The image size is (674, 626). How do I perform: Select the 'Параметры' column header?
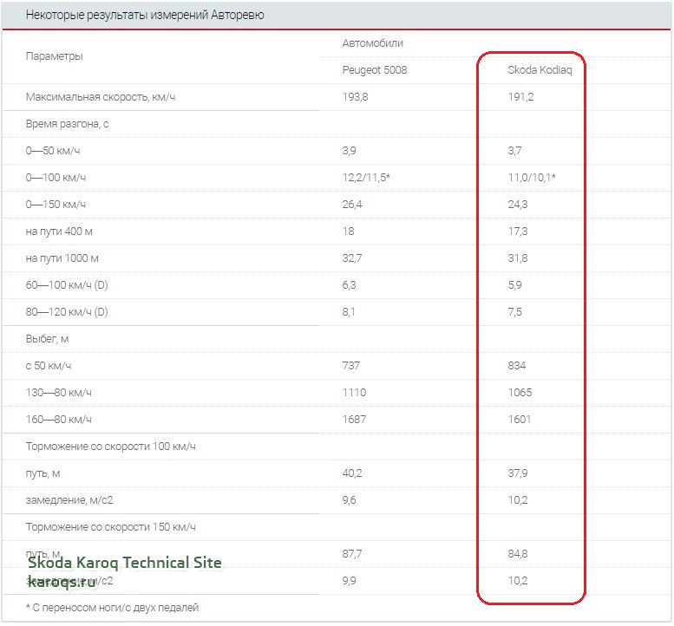54,56
